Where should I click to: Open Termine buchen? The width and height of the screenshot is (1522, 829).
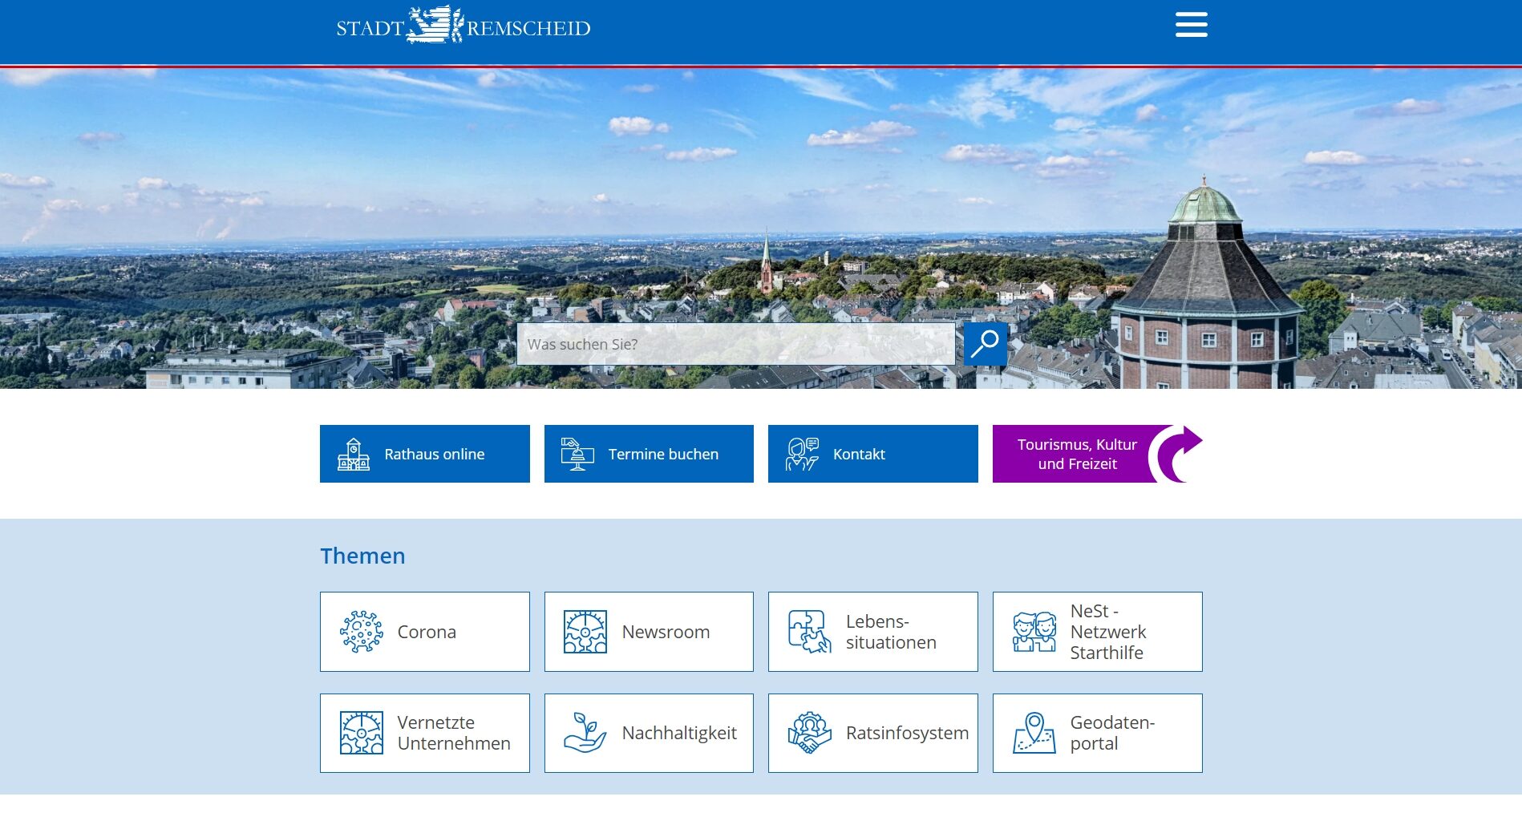[x=662, y=455]
